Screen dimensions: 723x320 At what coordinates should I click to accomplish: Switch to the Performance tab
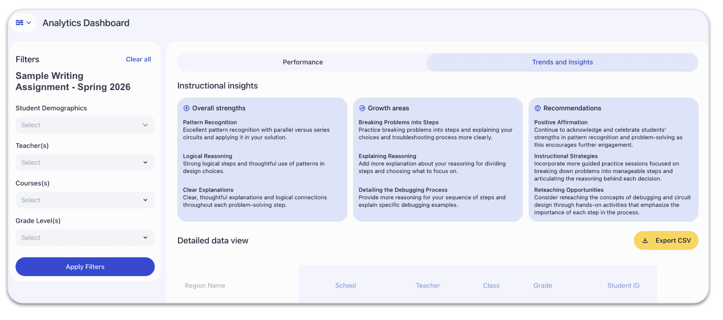(303, 62)
